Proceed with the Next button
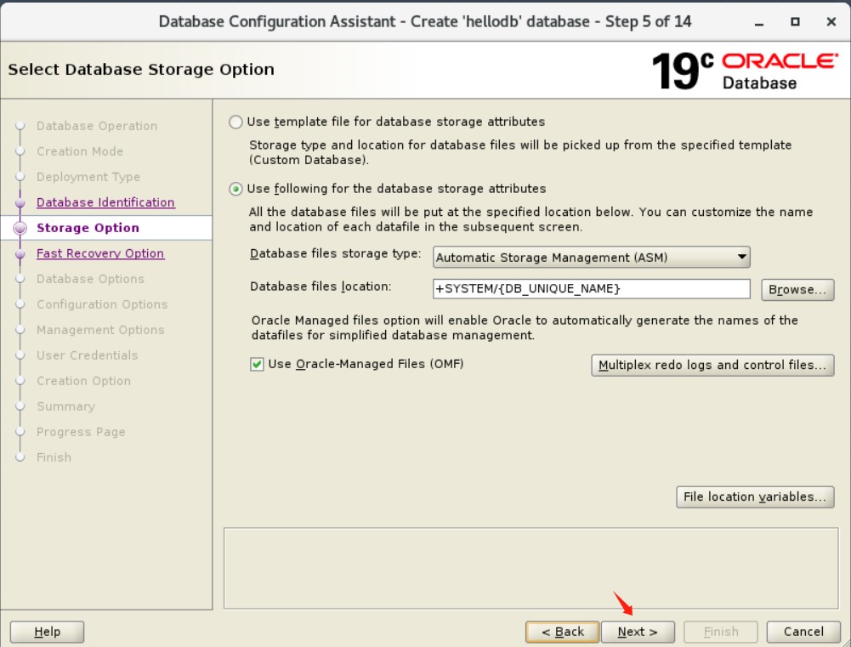 [x=638, y=632]
